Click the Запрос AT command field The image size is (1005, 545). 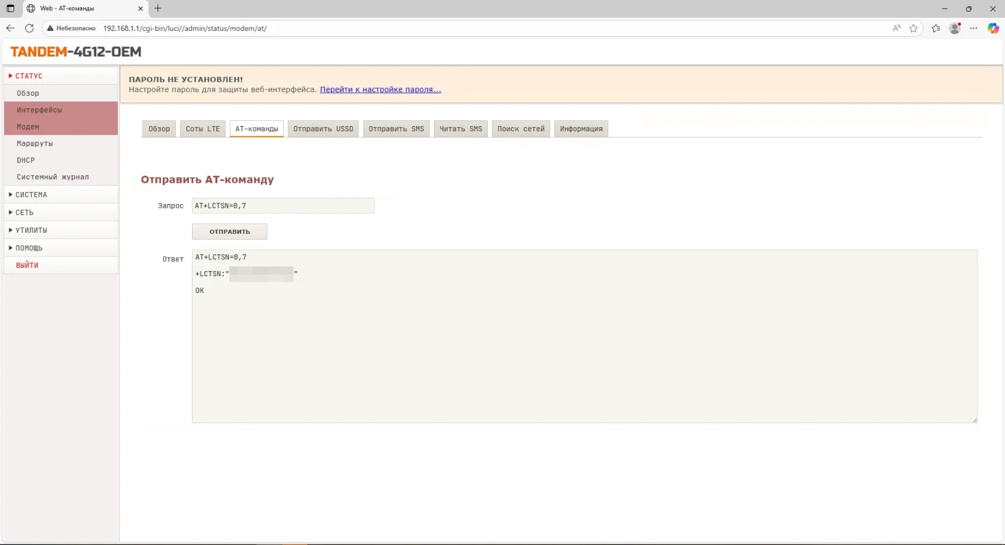click(283, 206)
